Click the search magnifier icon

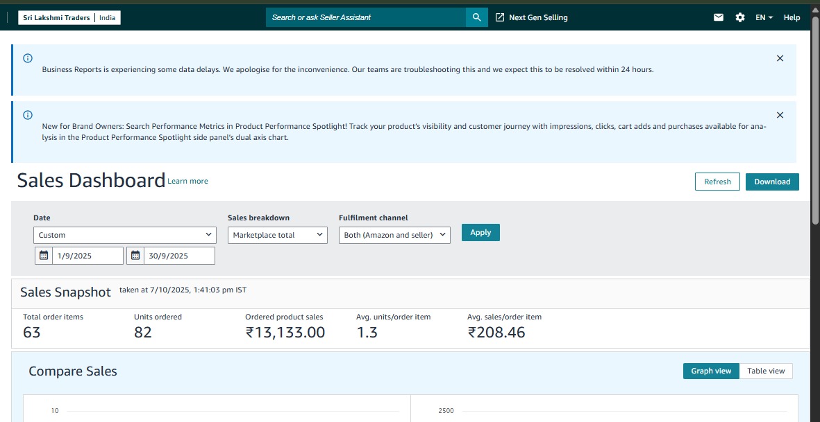(476, 17)
